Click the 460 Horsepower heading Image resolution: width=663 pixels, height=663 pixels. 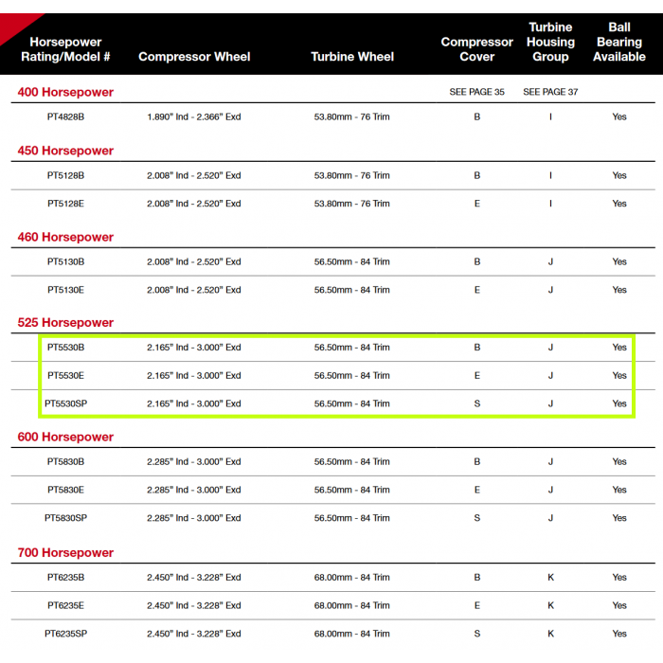click(x=65, y=237)
